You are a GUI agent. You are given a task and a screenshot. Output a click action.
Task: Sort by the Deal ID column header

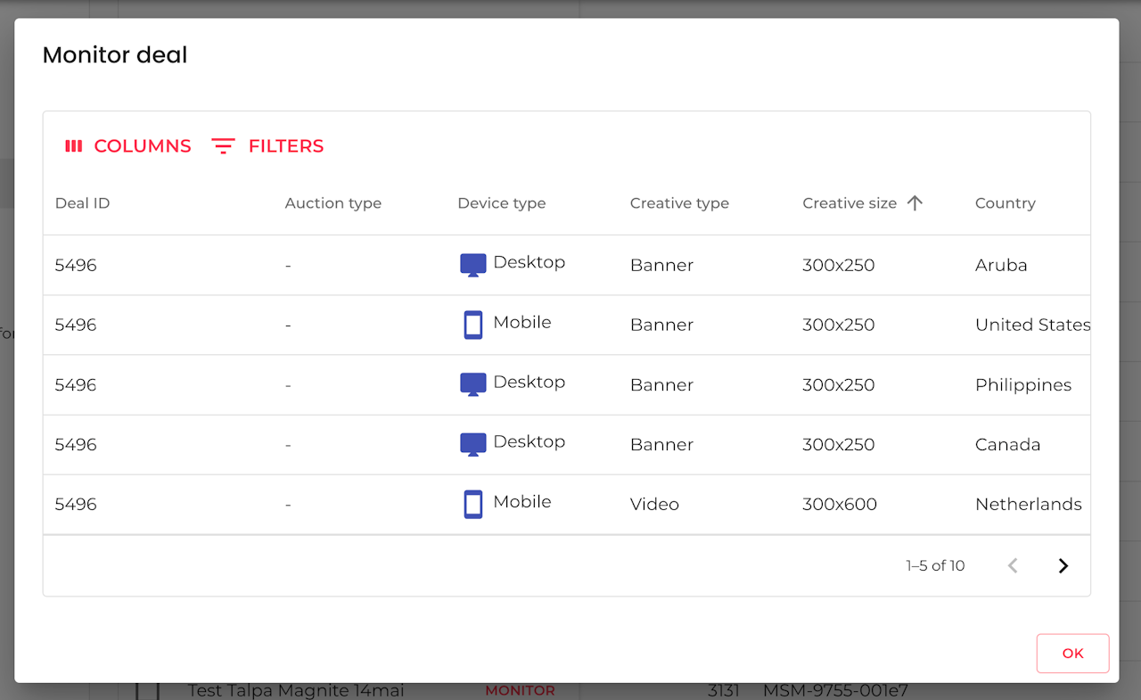(x=82, y=203)
